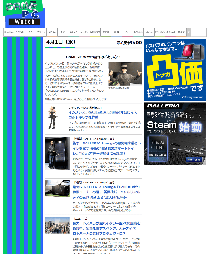Open the 窓の杜 nav tab
208x254 pixels.
(x=106, y=32)
